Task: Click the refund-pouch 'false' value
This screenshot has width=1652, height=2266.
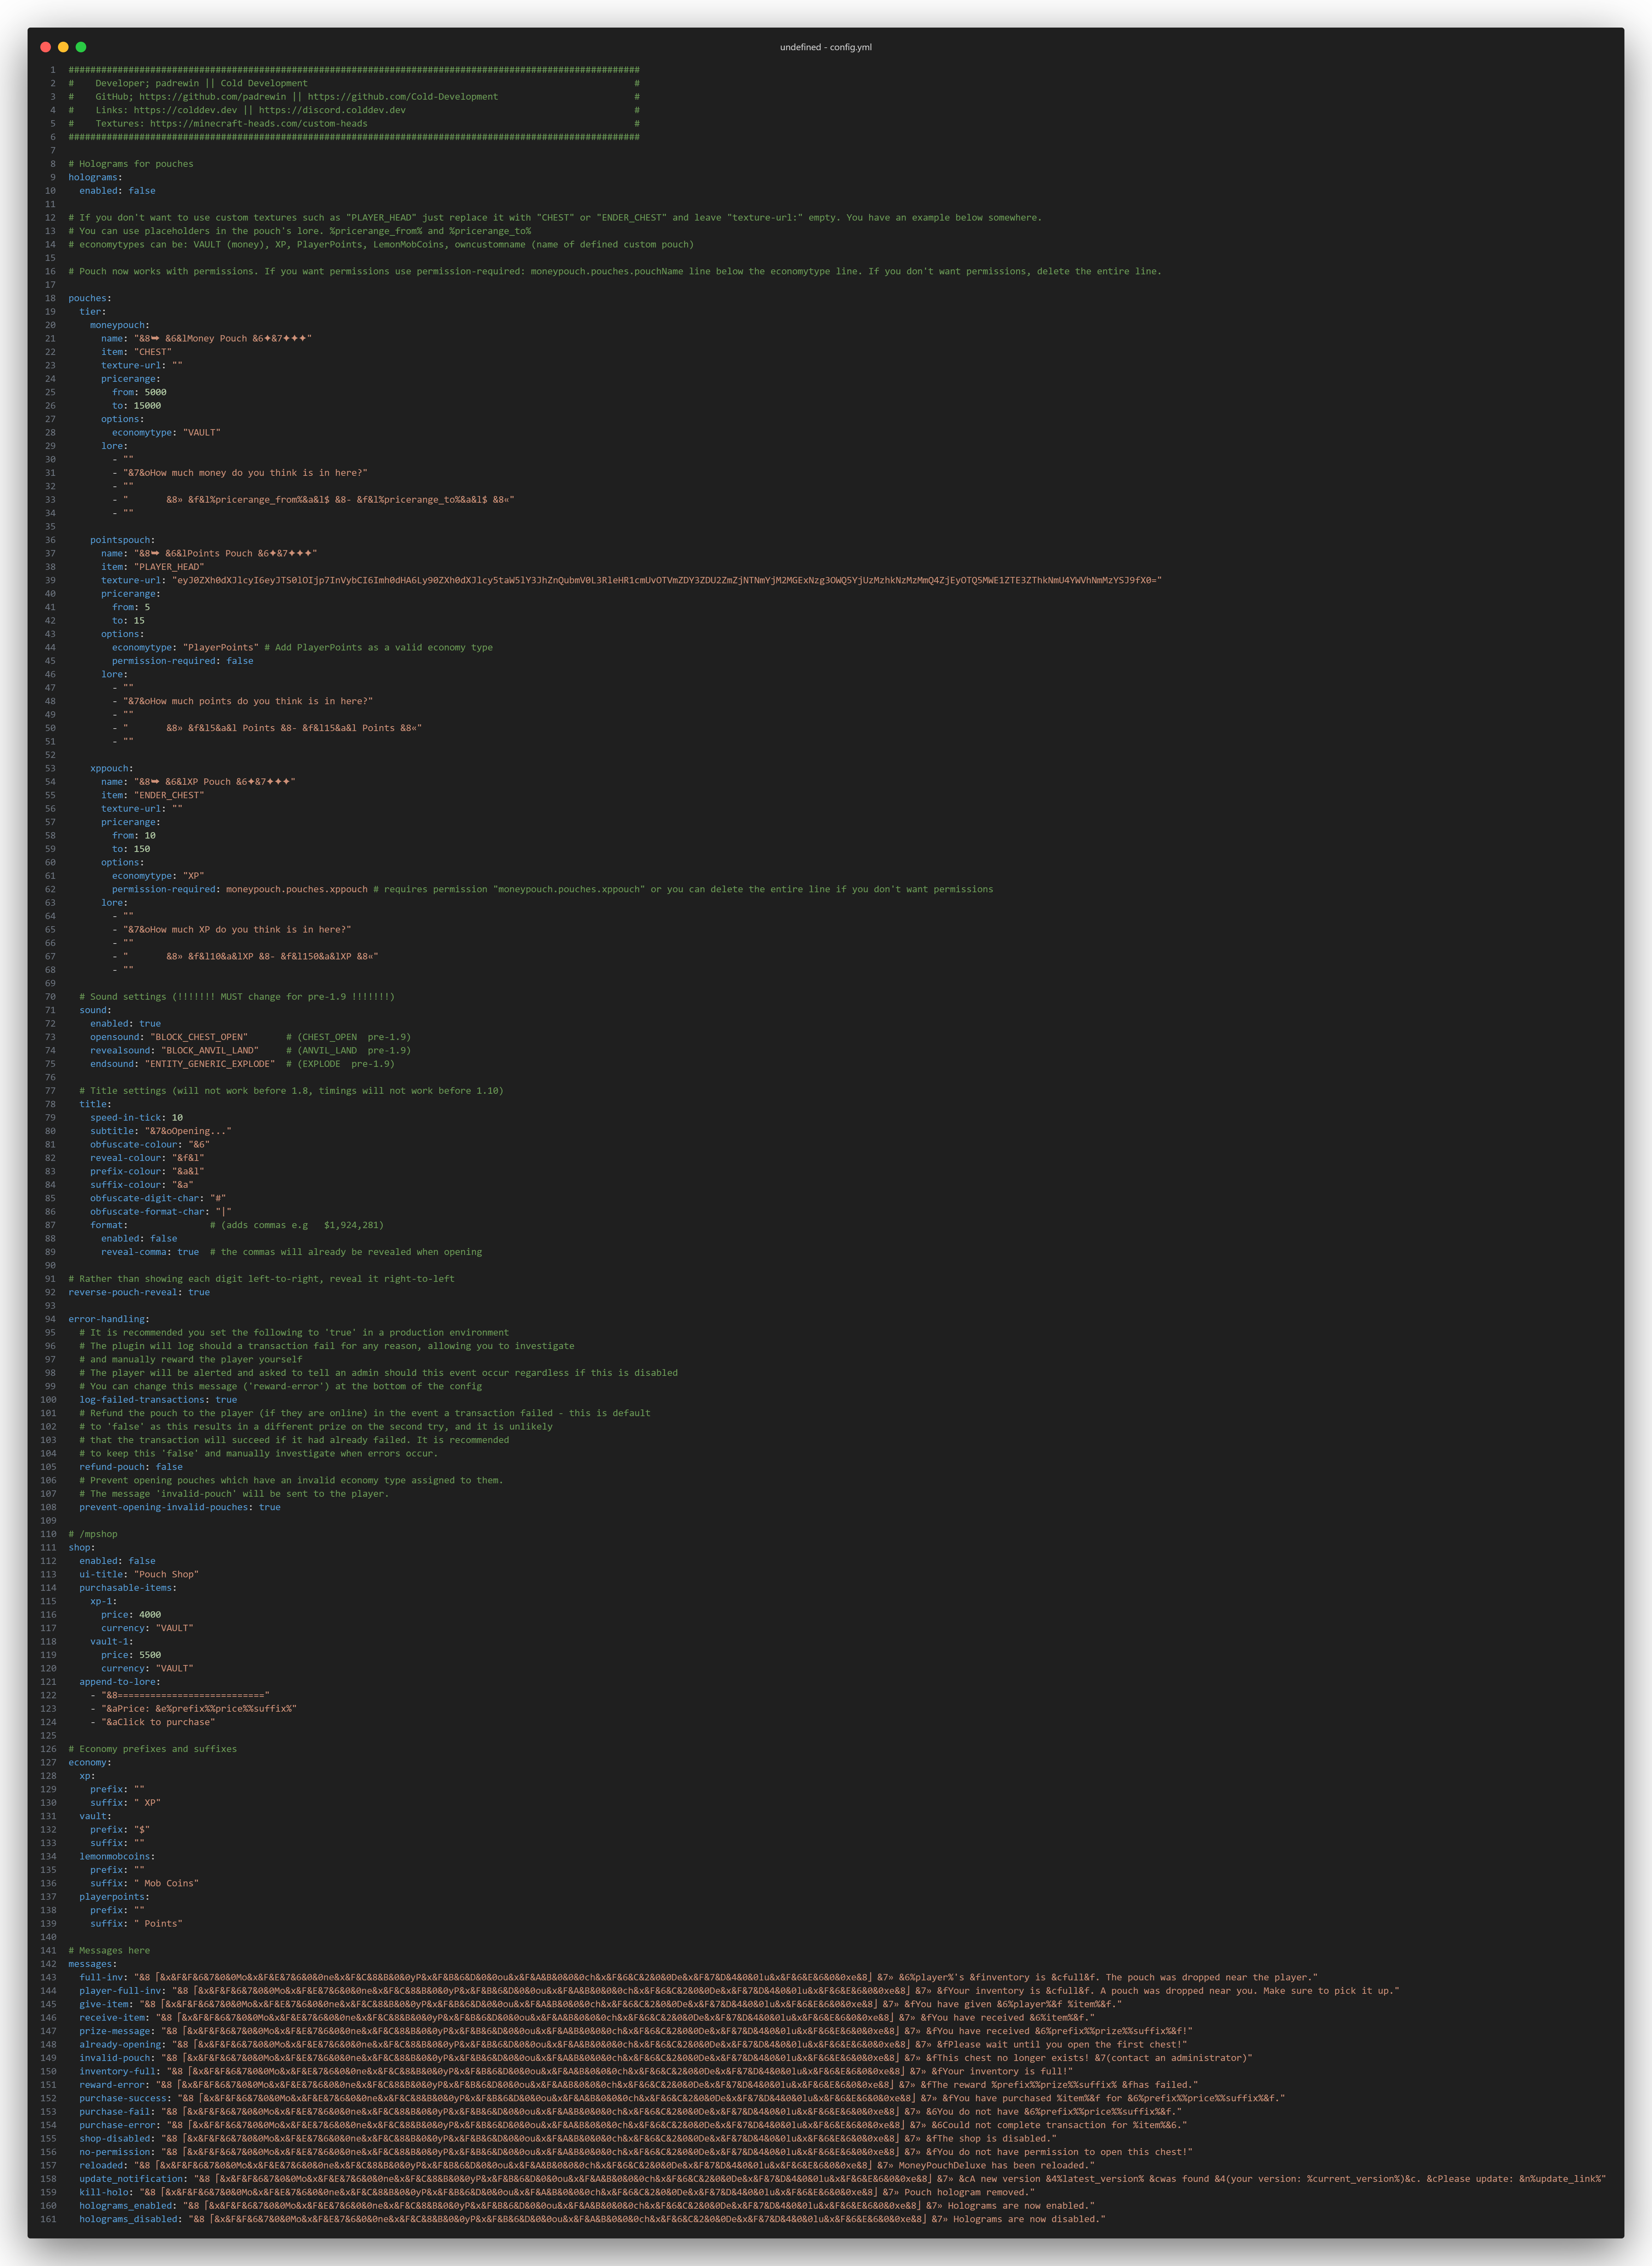Action: pyautogui.click(x=169, y=1467)
